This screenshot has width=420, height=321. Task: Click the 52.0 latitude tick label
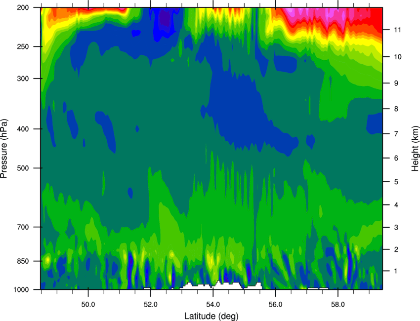[151, 305]
